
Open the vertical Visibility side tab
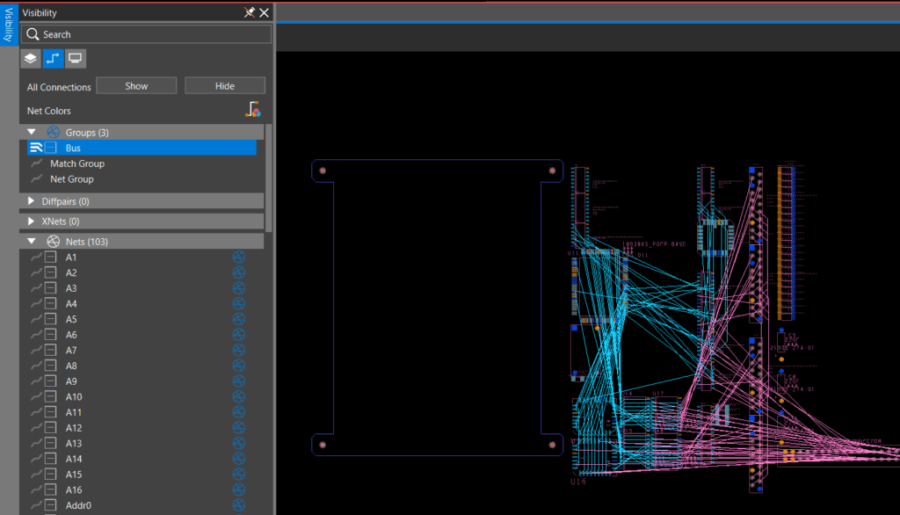pyautogui.click(x=9, y=24)
